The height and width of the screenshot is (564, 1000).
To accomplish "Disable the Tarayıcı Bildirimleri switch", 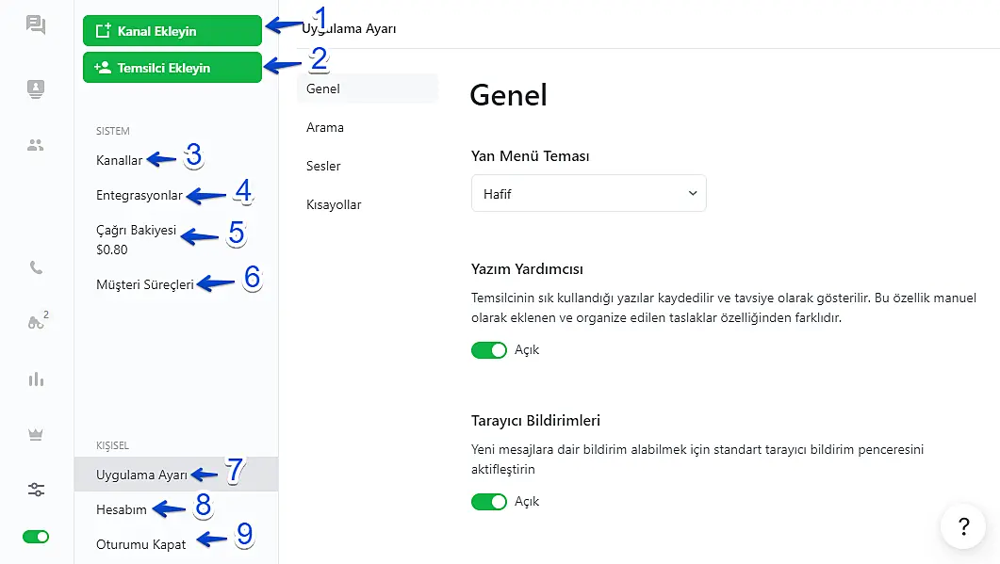I will coord(489,502).
